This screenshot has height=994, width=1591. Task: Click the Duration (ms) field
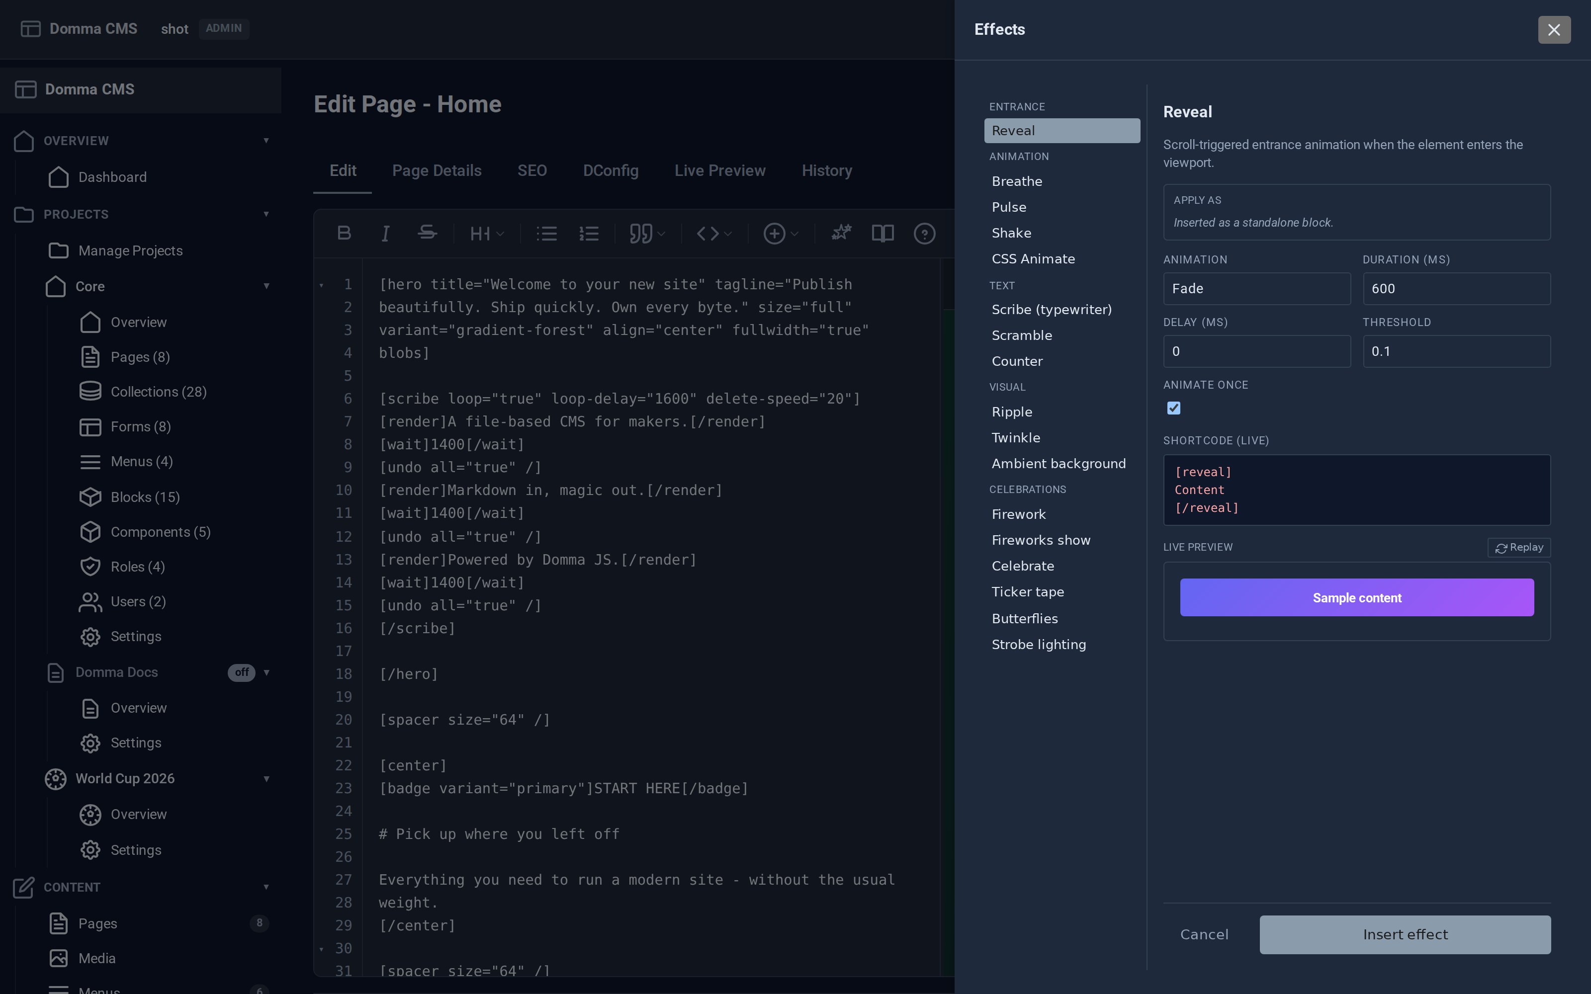1456,289
